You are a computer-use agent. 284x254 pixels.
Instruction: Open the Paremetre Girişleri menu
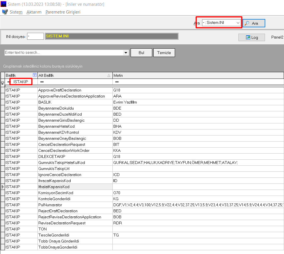point(63,12)
